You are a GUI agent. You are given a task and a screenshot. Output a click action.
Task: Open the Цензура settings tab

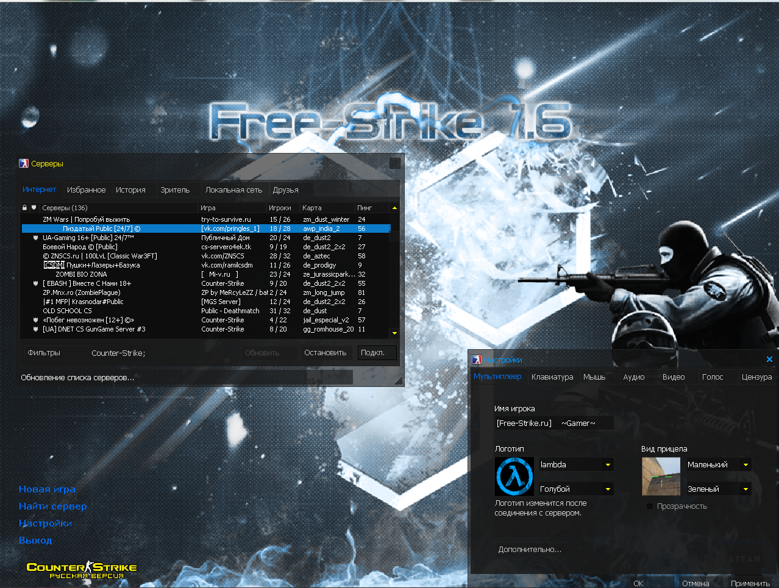[x=756, y=377]
